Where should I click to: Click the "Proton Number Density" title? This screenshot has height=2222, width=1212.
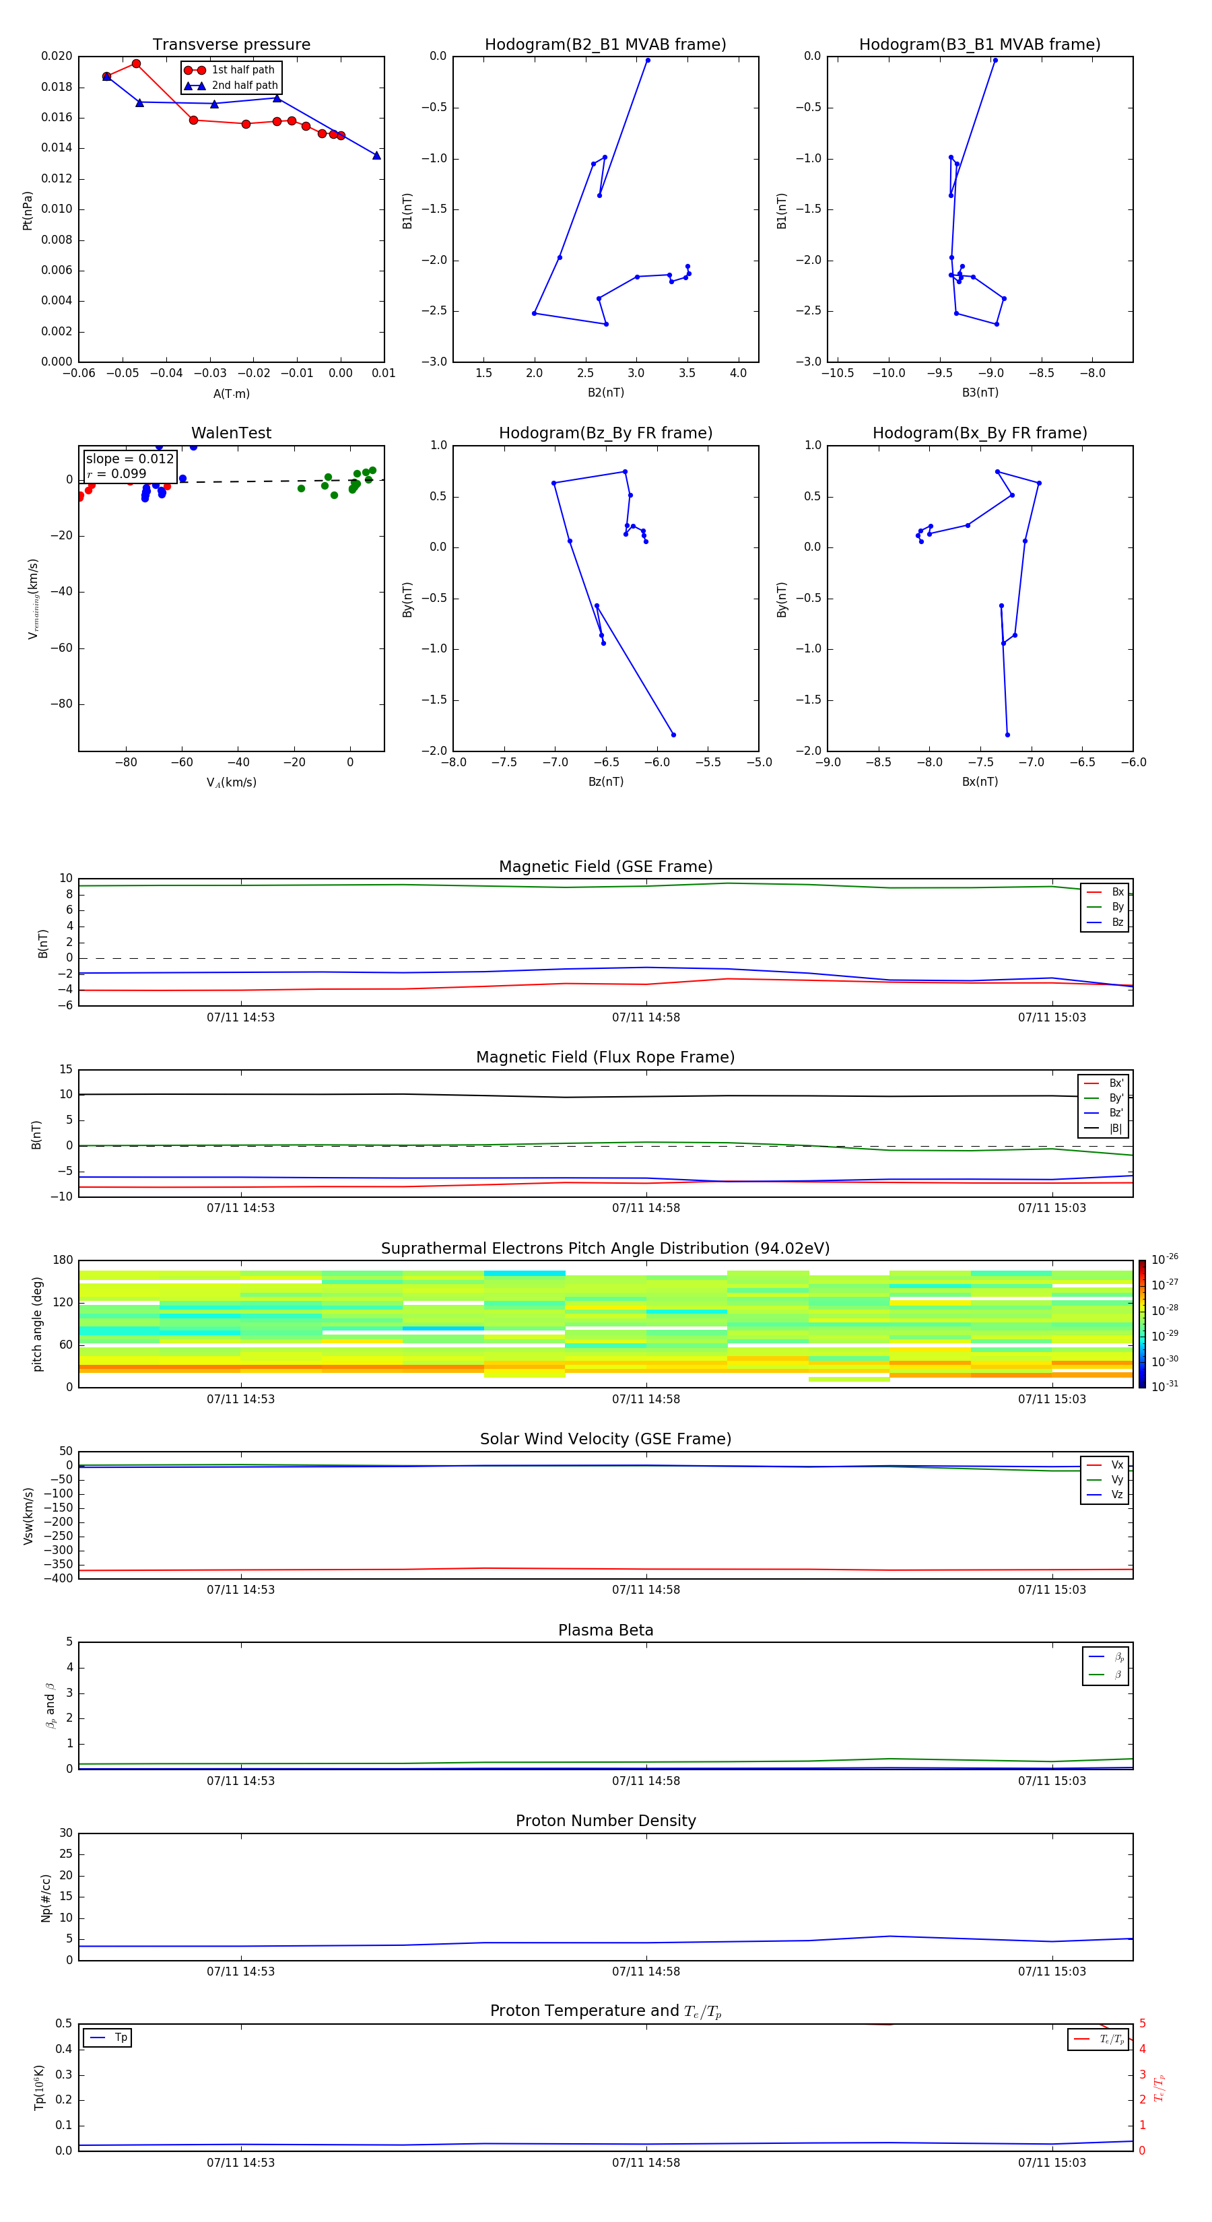coord(605,1821)
